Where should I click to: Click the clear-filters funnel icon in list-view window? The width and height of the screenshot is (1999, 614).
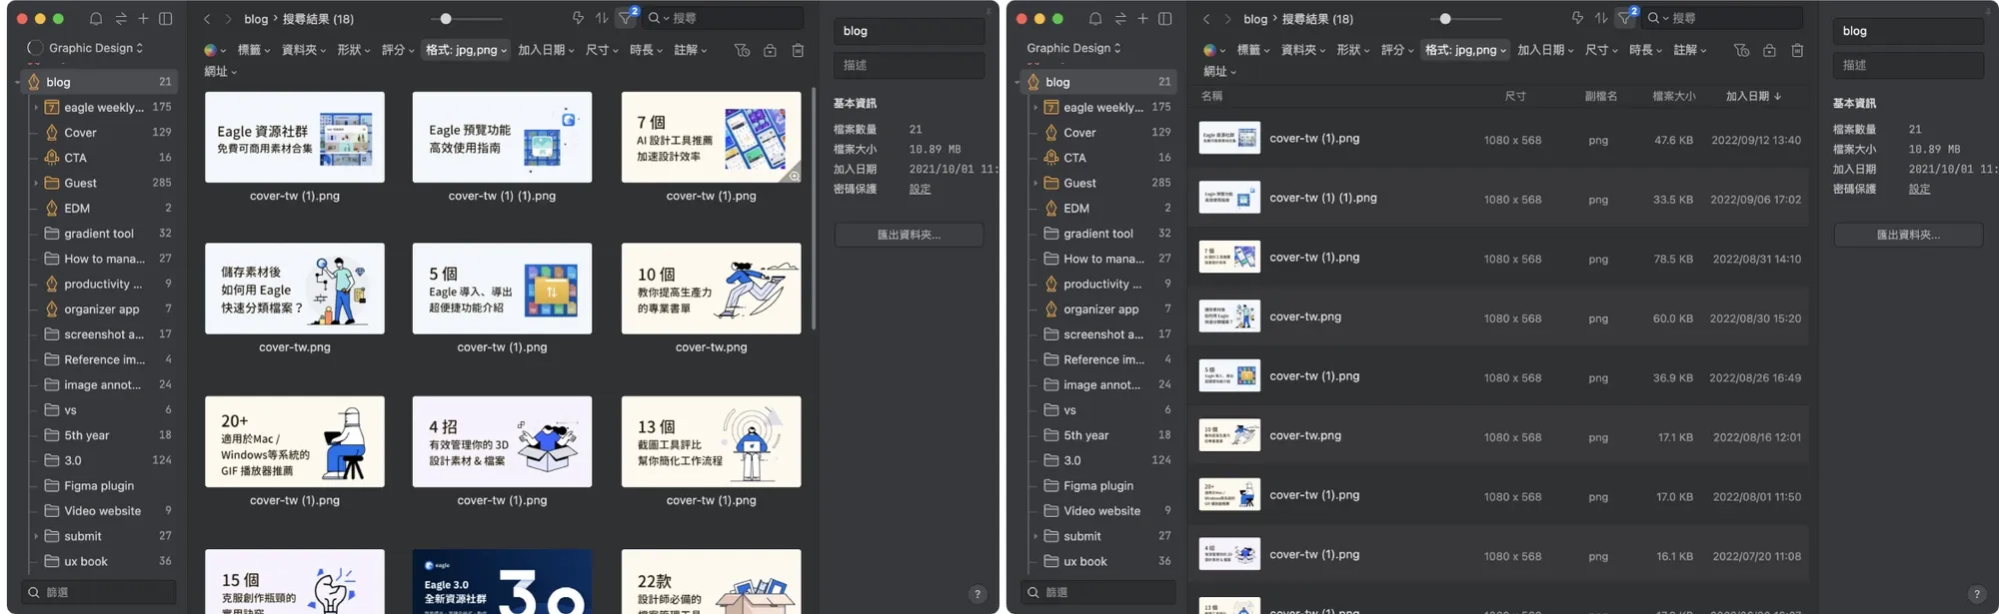click(1741, 50)
